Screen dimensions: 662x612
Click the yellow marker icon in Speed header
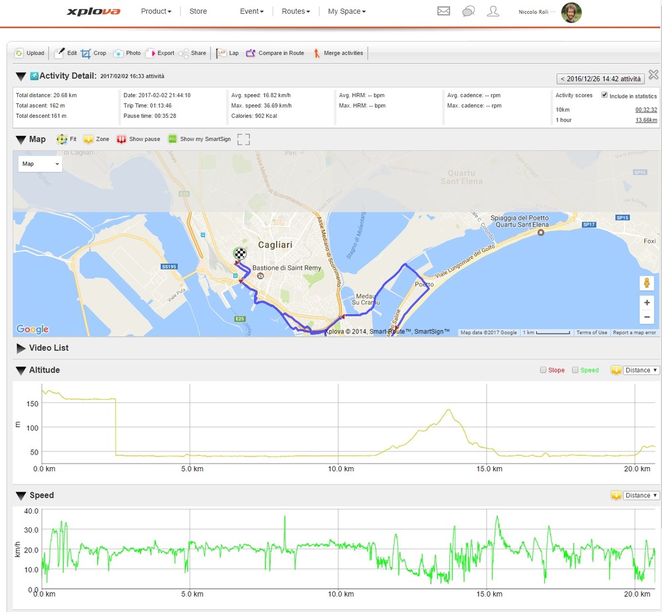pyautogui.click(x=616, y=496)
